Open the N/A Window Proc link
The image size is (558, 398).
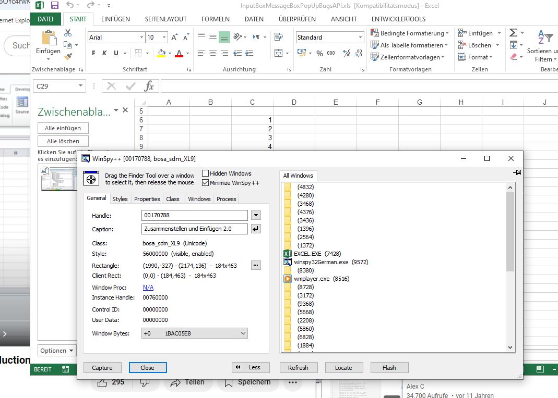click(148, 288)
